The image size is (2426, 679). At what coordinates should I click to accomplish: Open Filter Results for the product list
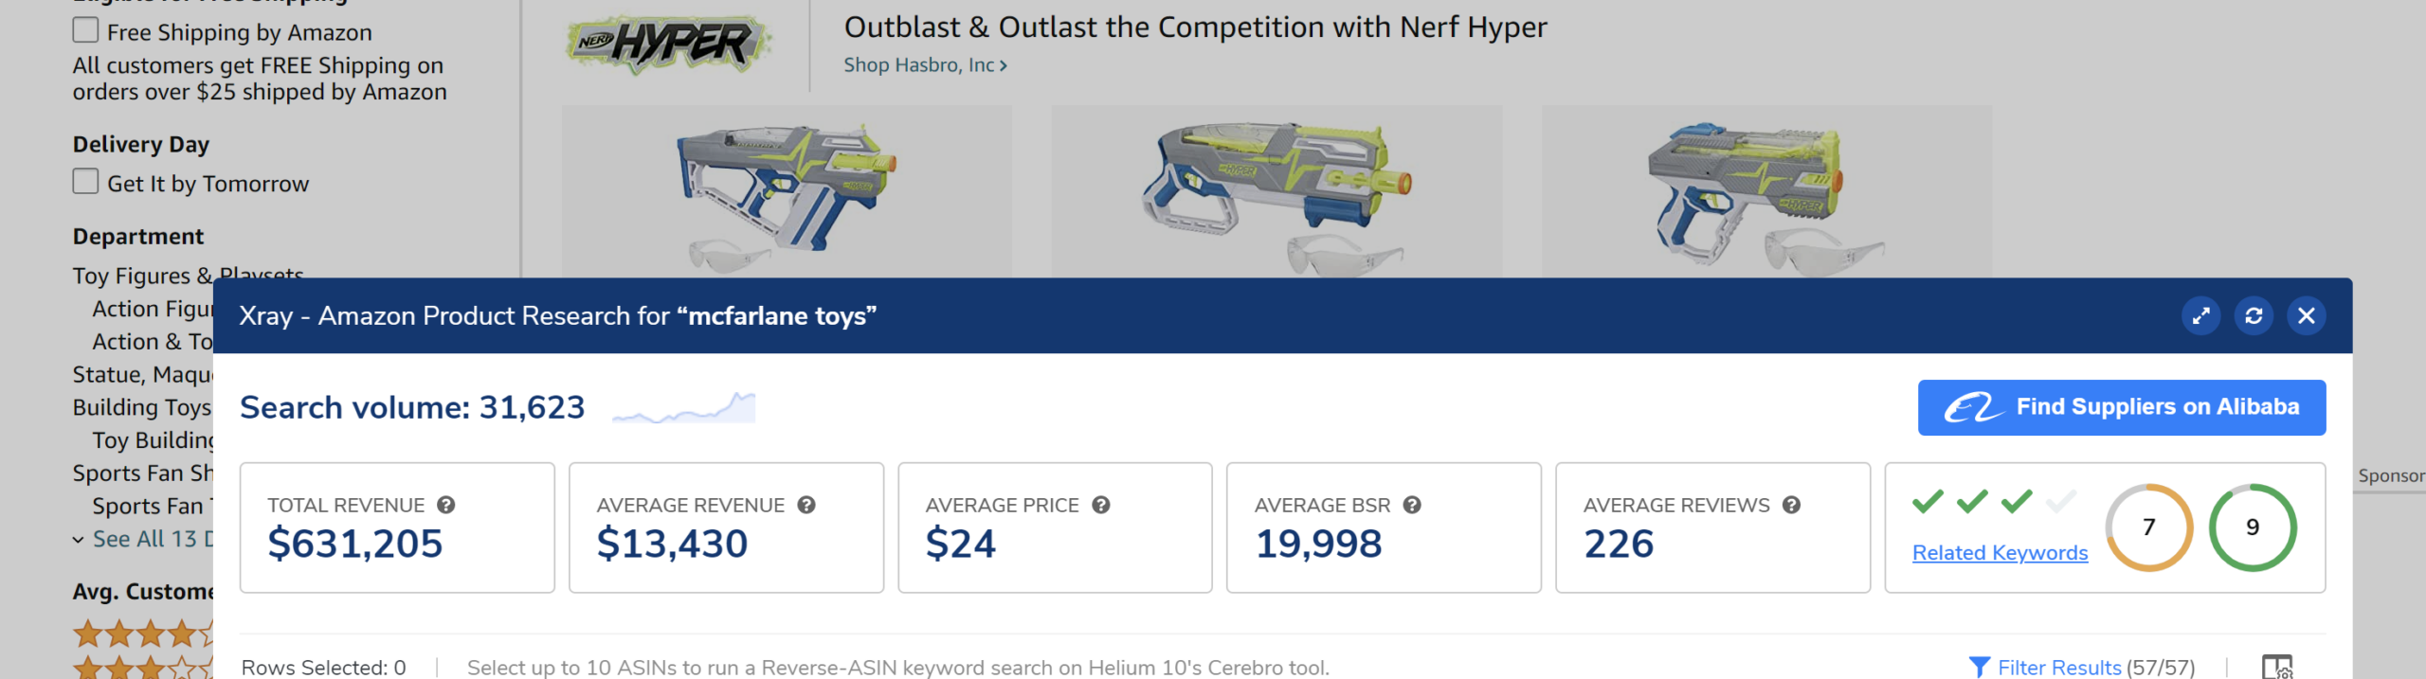point(2081,667)
